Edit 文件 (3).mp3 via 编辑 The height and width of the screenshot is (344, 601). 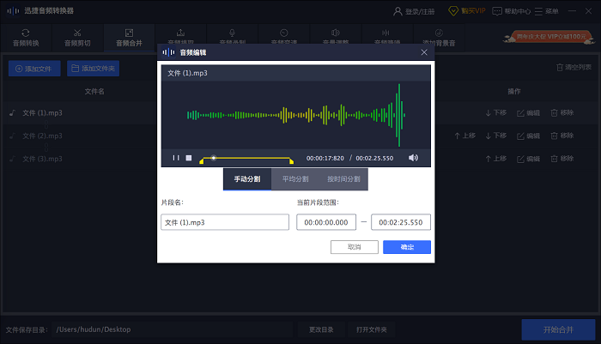528,159
